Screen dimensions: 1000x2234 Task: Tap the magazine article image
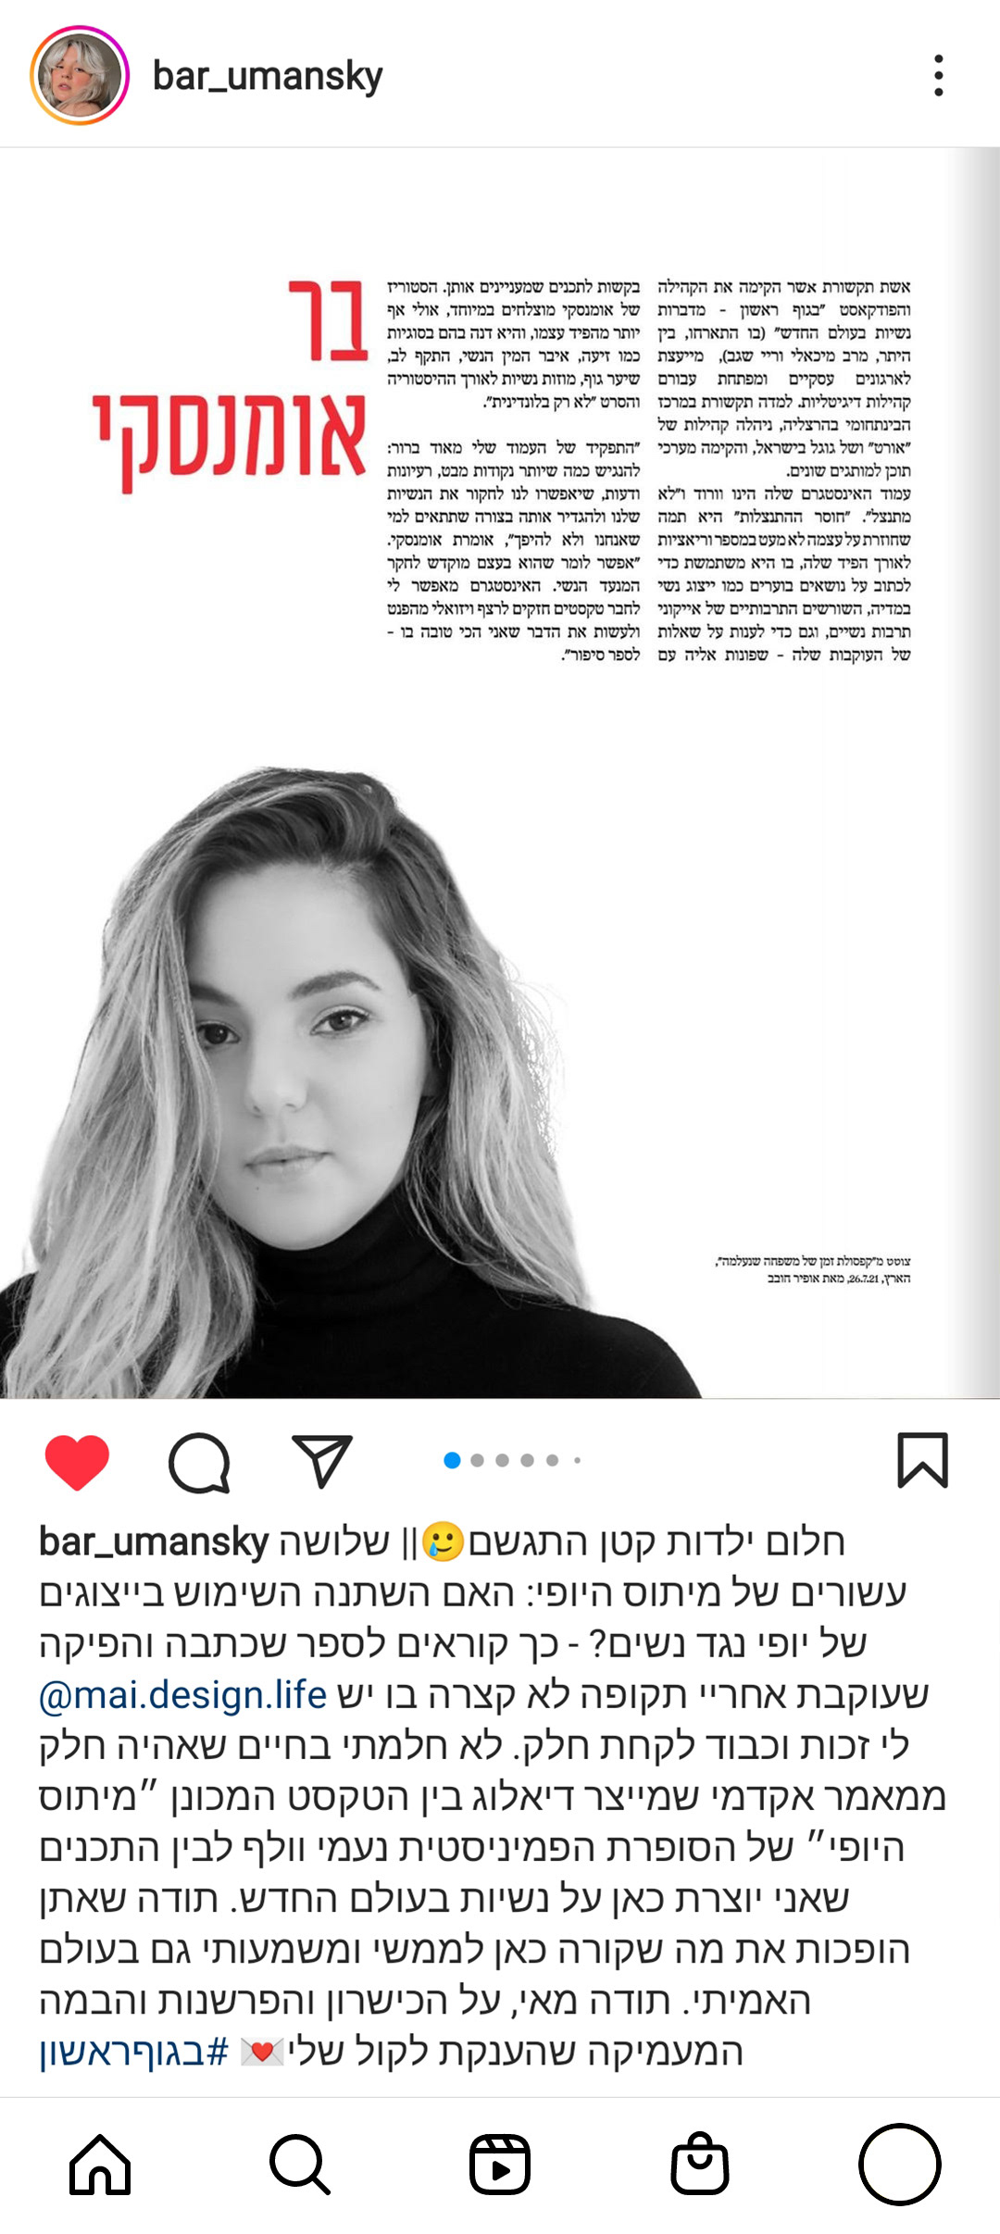[x=500, y=773]
